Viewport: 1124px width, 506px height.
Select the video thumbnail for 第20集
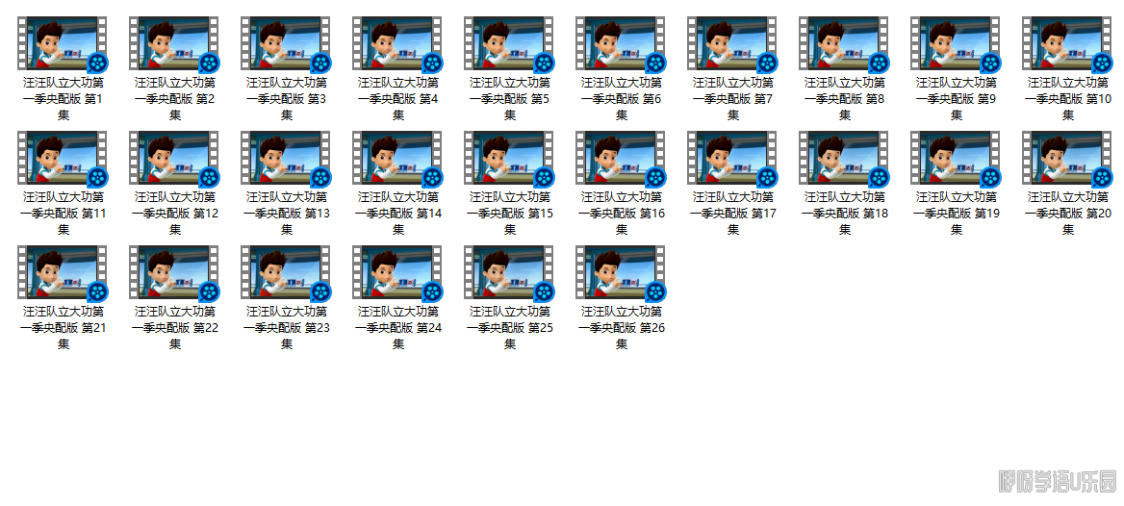(1068, 158)
